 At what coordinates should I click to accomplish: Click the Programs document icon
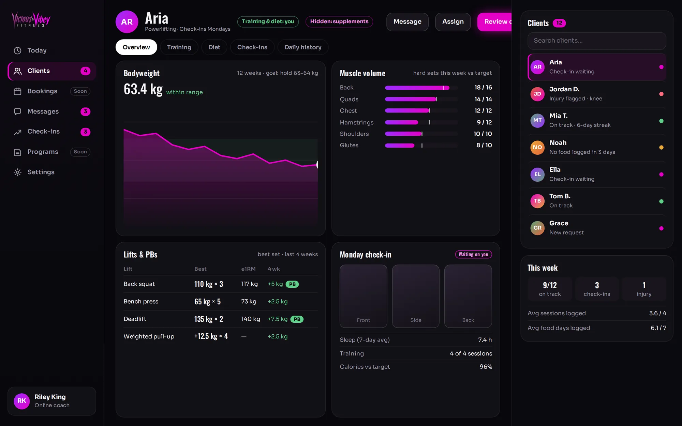tap(17, 152)
